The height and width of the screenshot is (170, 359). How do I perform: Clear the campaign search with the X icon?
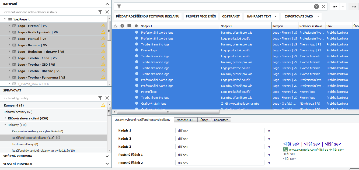click(x=107, y=12)
